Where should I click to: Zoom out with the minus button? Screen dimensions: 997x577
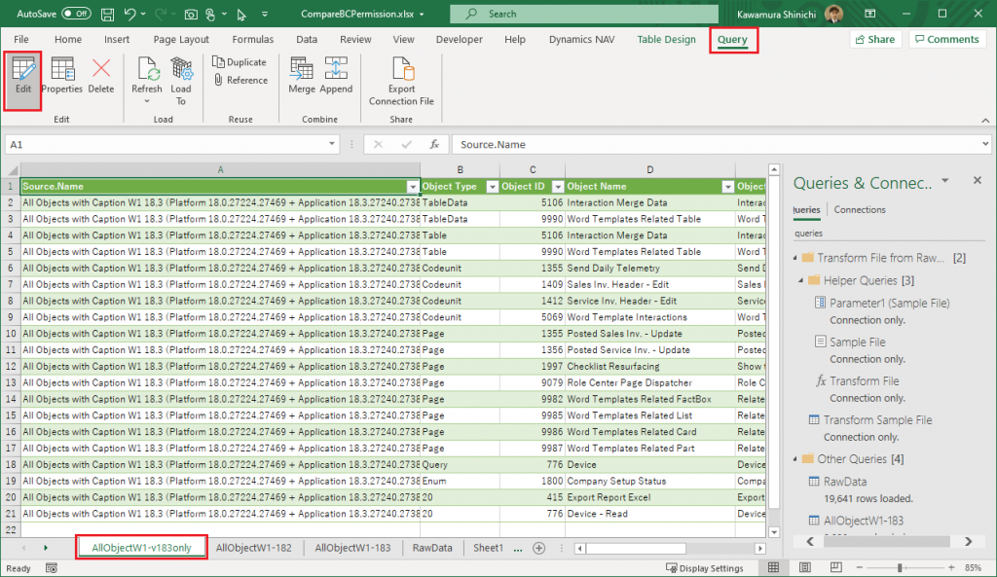859,567
